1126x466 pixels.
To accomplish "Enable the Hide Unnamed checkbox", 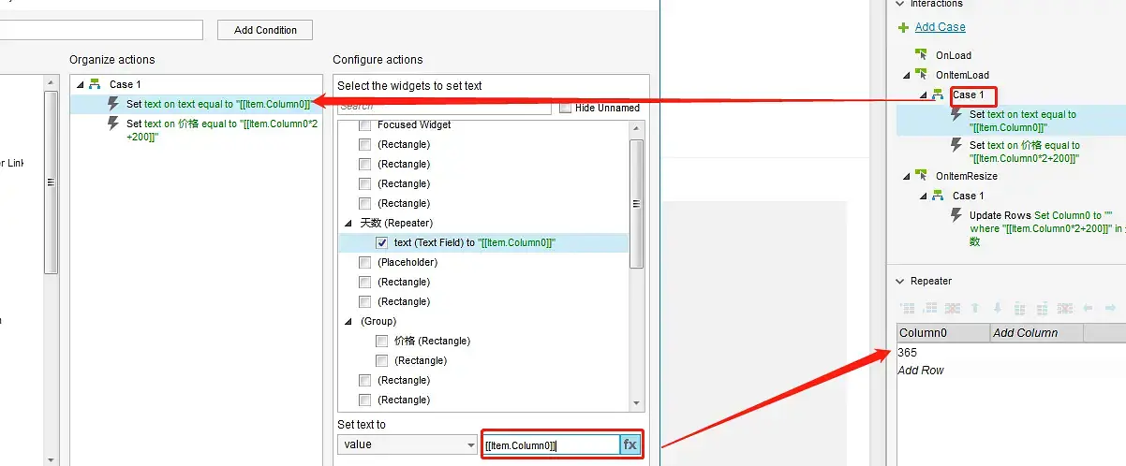I will [565, 108].
